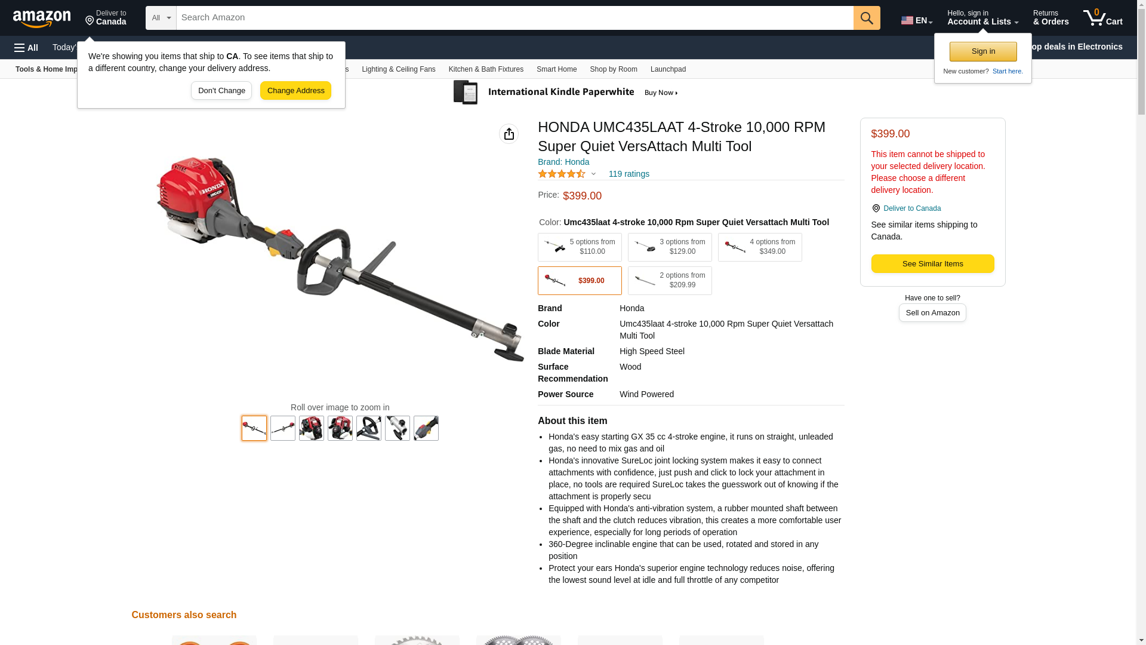Click the Deliver to Canada location icon

click(90, 21)
